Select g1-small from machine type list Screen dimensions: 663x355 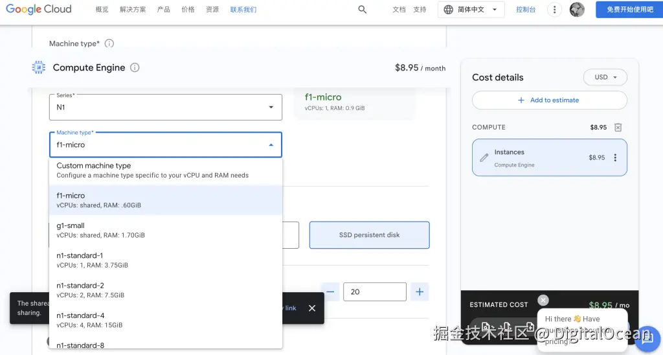165,230
